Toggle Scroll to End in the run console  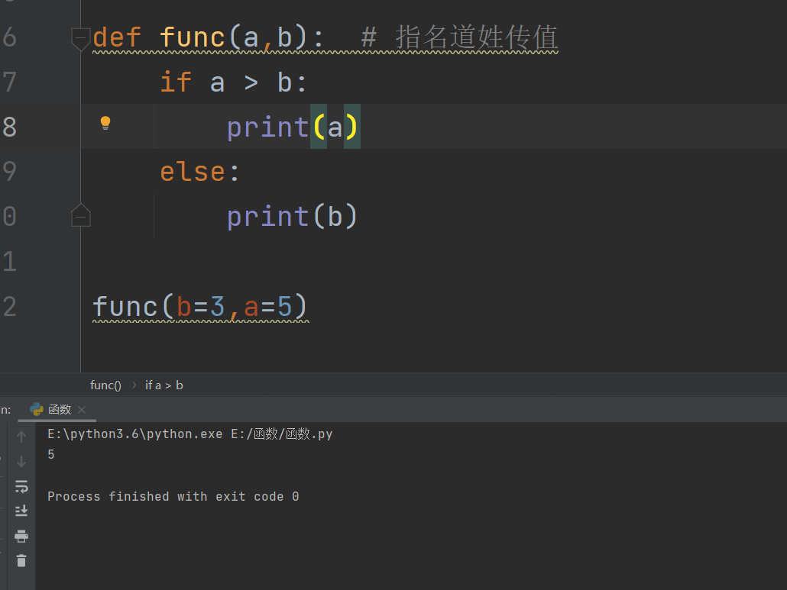21,511
